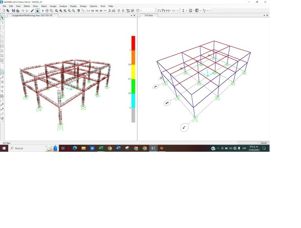Set the xy plane view
Screen dimensions: 301x228
point(92,11)
